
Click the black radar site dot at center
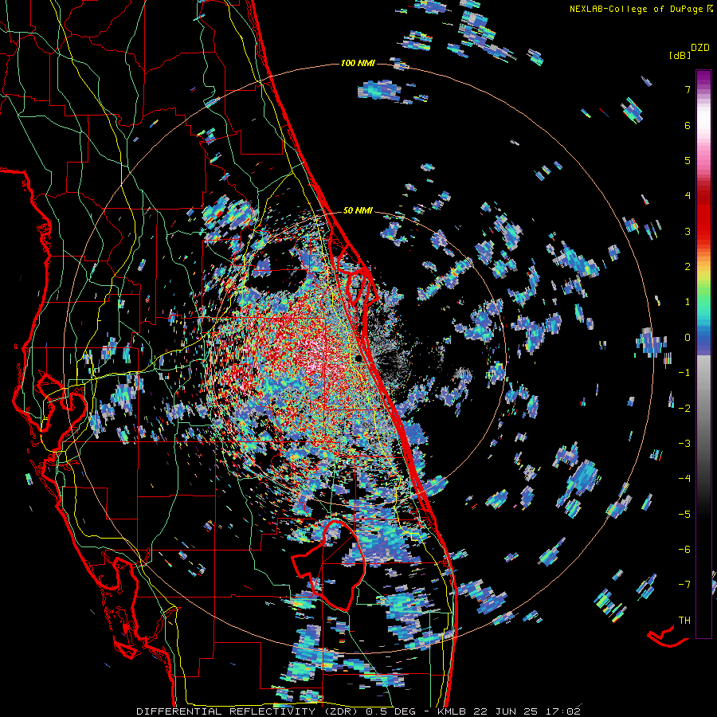(x=358, y=358)
